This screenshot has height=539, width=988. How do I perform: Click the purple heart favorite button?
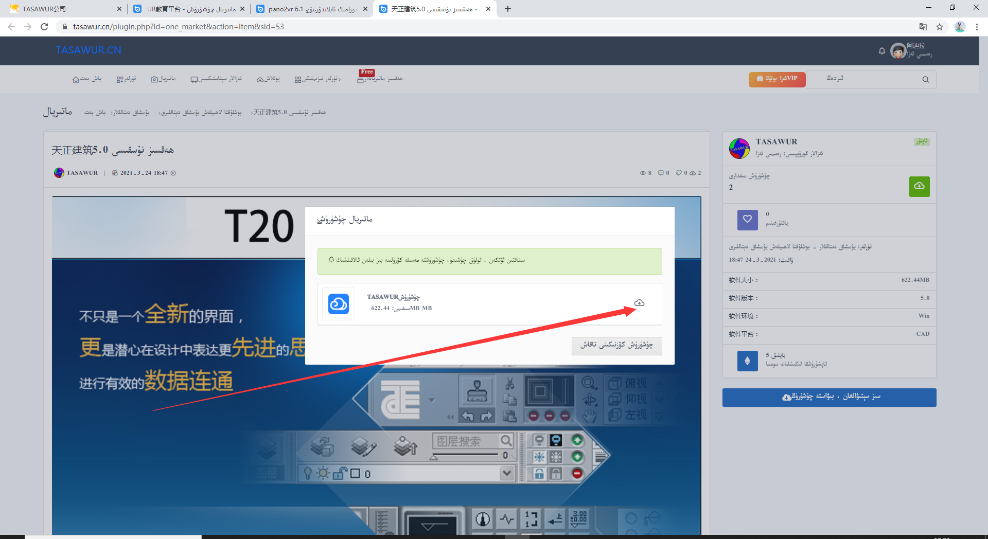[747, 220]
